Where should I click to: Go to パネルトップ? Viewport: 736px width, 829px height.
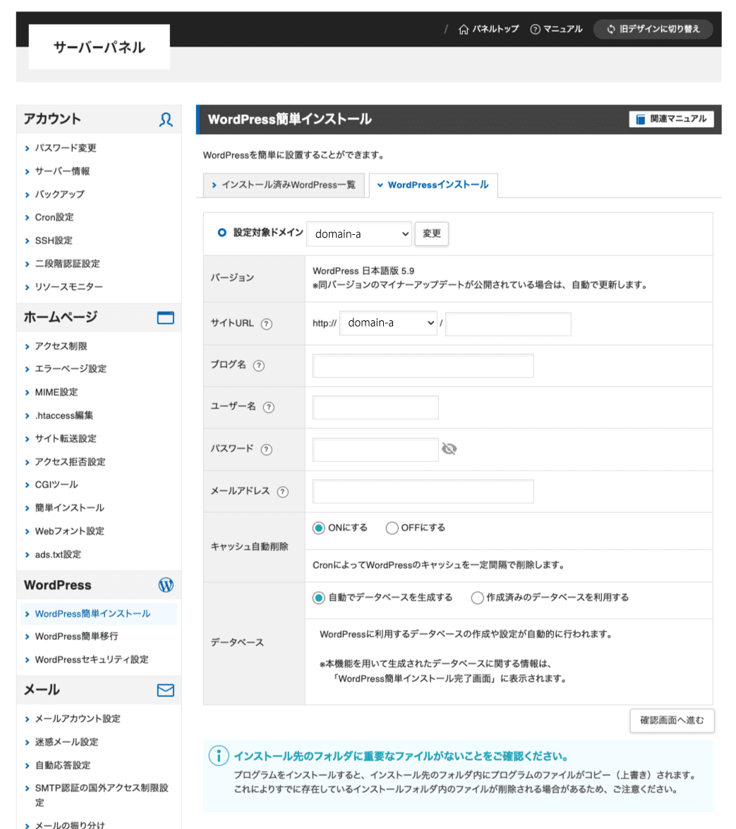488,29
